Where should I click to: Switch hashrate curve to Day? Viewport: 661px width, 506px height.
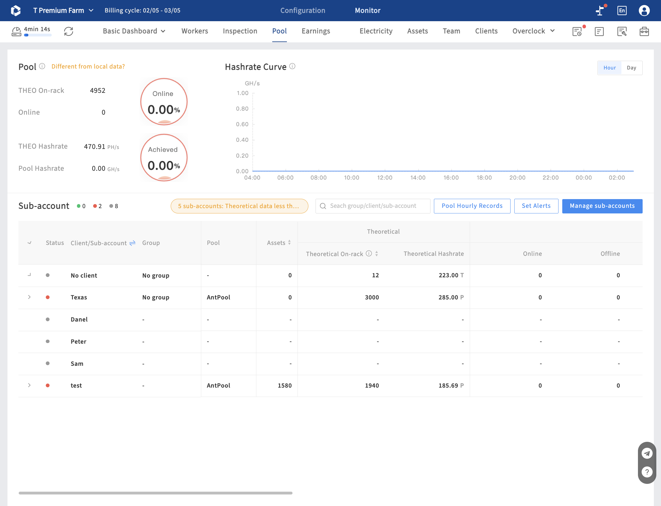pyautogui.click(x=631, y=68)
